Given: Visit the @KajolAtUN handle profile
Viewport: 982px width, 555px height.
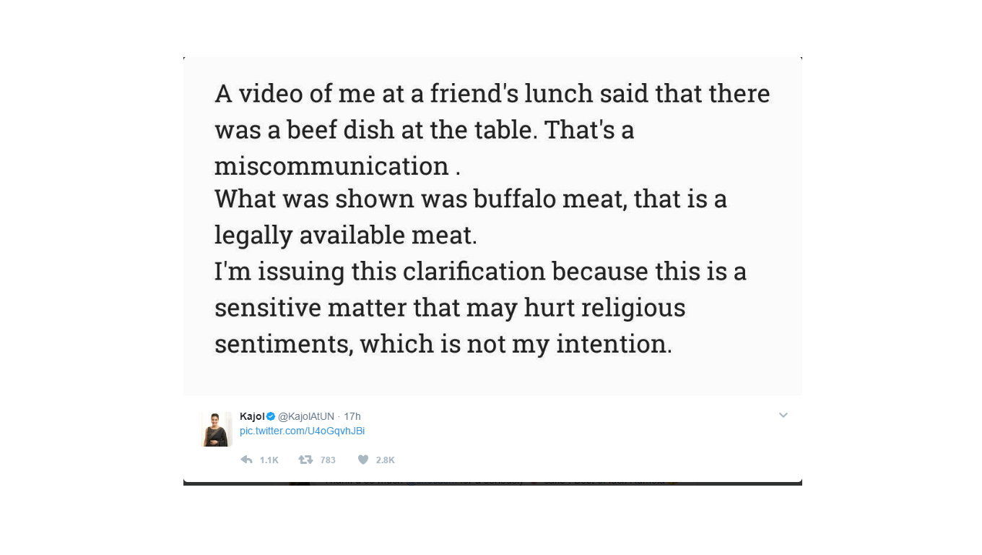Looking at the screenshot, I should coord(306,416).
